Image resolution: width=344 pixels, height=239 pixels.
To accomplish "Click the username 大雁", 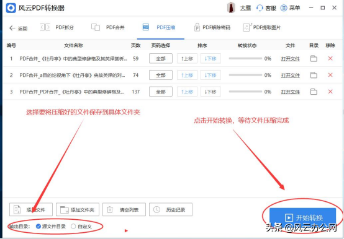I will [x=245, y=8].
